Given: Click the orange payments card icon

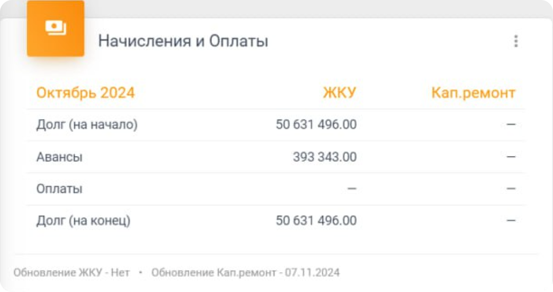Looking at the screenshot, I should [56, 28].
